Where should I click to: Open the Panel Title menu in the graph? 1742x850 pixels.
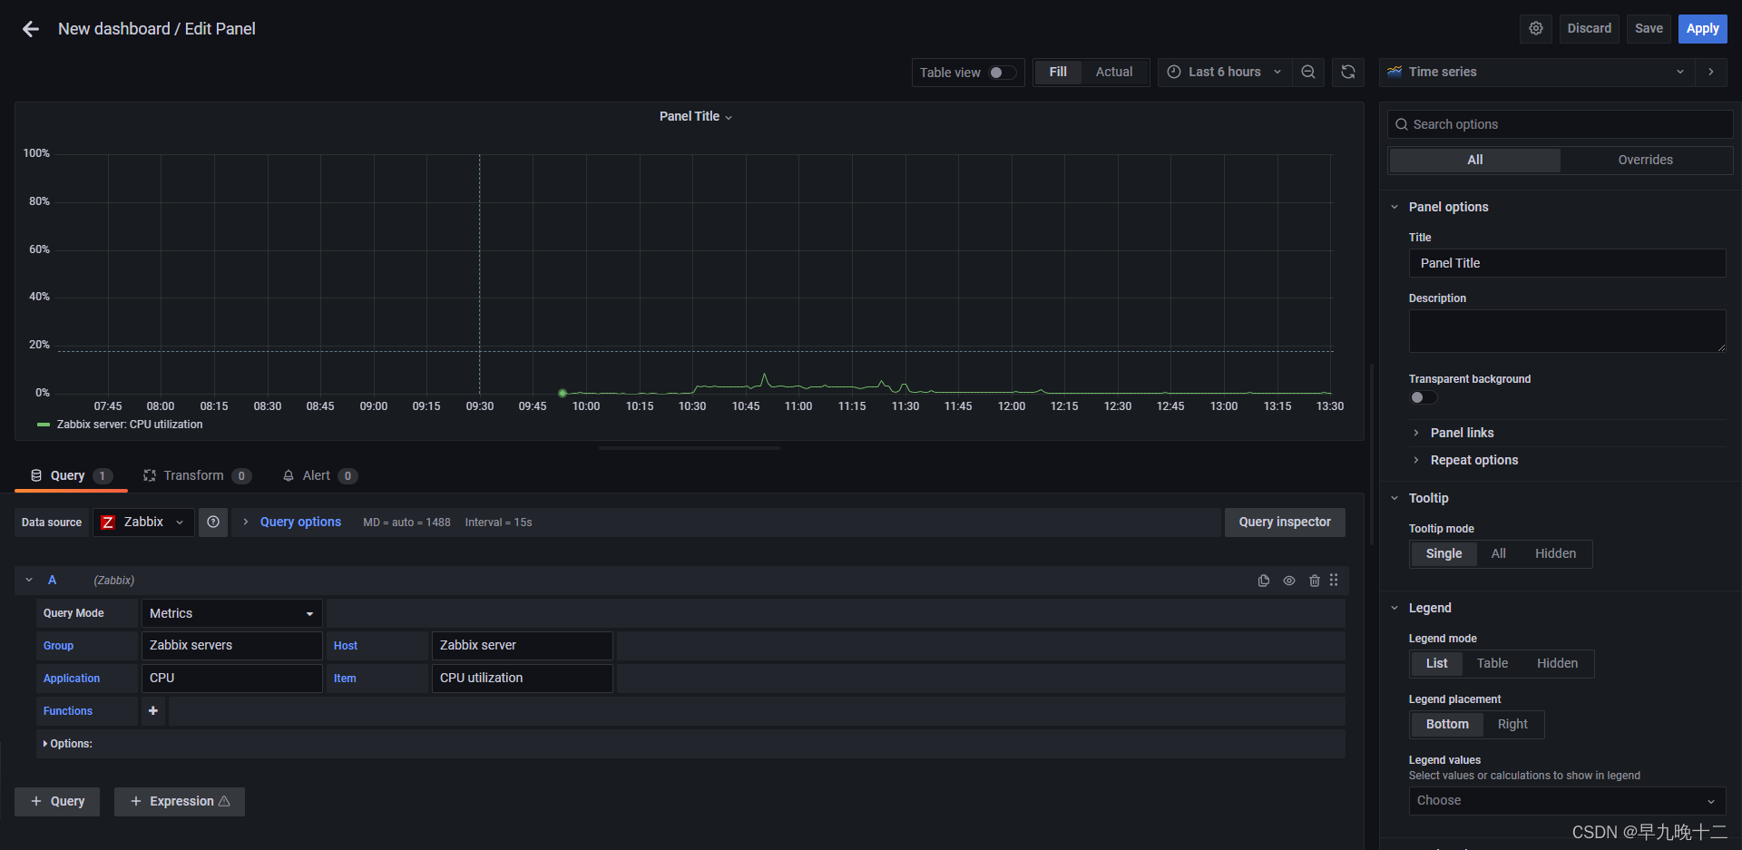click(x=696, y=116)
